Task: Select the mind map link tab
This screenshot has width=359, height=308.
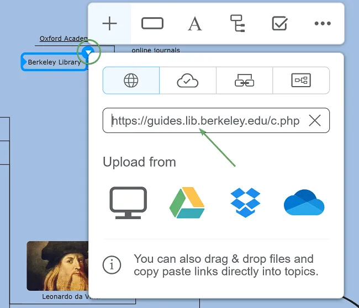Action: [x=301, y=81]
